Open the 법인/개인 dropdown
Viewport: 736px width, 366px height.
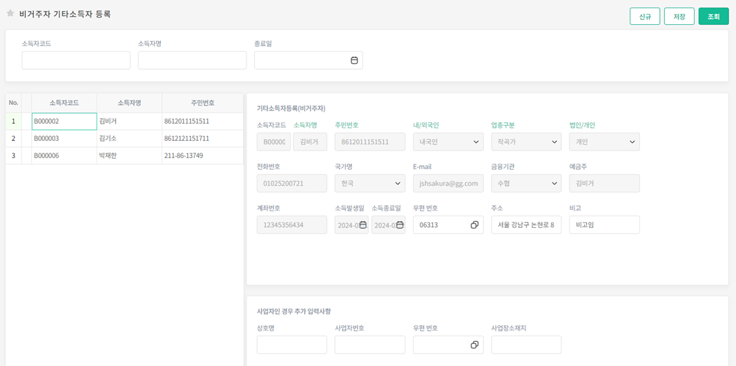(604, 142)
